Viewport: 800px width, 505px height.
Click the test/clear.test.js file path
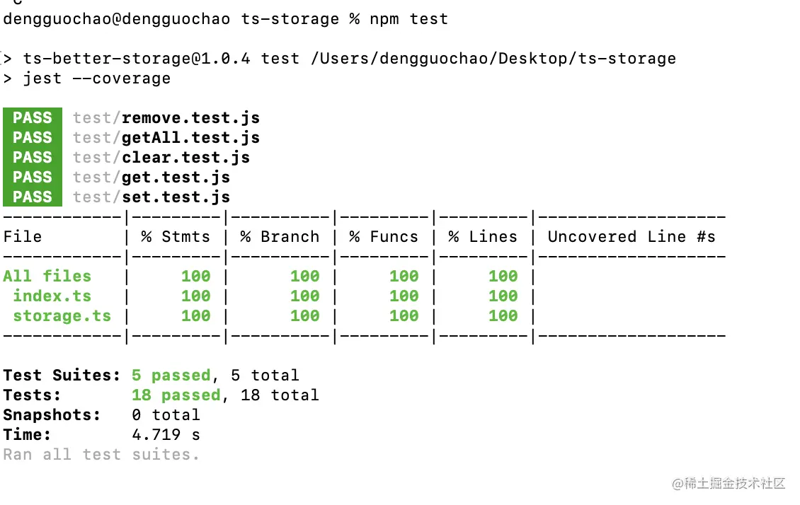161,157
